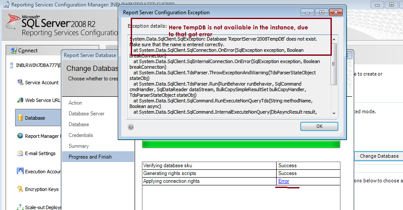The height and width of the screenshot is (210, 403).
Task: Click the yellow Database cylinder icon
Action: (20, 118)
